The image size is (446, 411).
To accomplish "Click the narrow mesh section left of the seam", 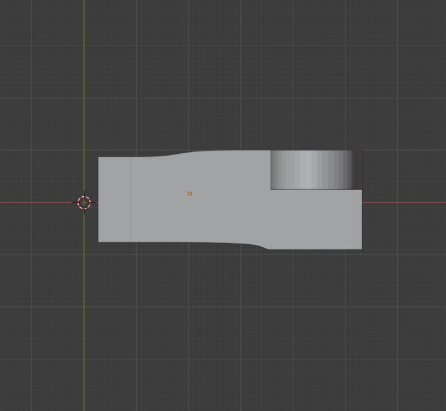I will click(x=114, y=199).
